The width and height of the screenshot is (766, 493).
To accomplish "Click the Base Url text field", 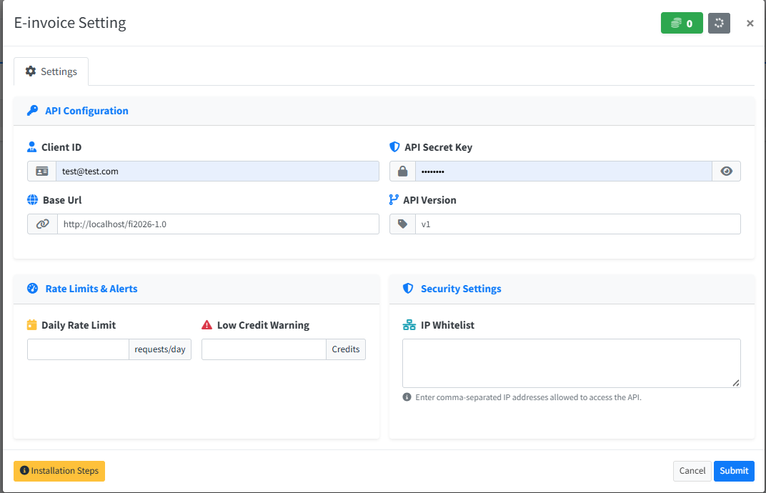I will pos(217,224).
